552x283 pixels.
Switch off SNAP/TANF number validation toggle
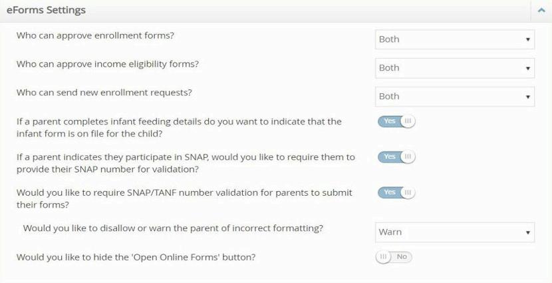tap(396, 192)
